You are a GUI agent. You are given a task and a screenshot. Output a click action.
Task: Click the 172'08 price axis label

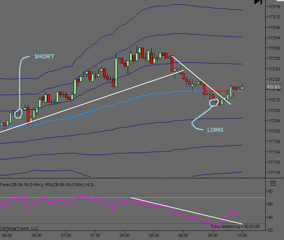(274, 110)
